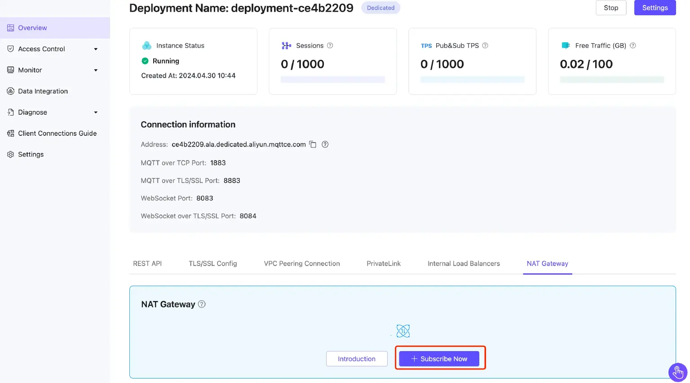Expand the Monitor section
Image resolution: width=690 pixels, height=383 pixels.
95,70
